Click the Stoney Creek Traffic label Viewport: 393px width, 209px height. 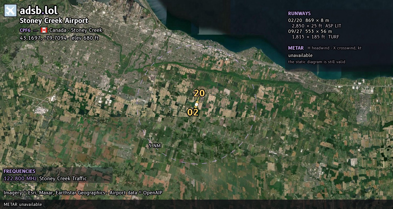(63, 179)
